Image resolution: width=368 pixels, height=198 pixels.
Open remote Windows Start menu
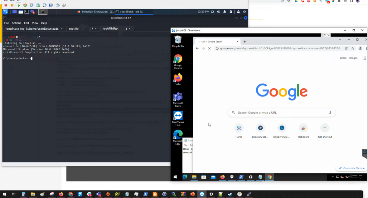tap(175, 177)
